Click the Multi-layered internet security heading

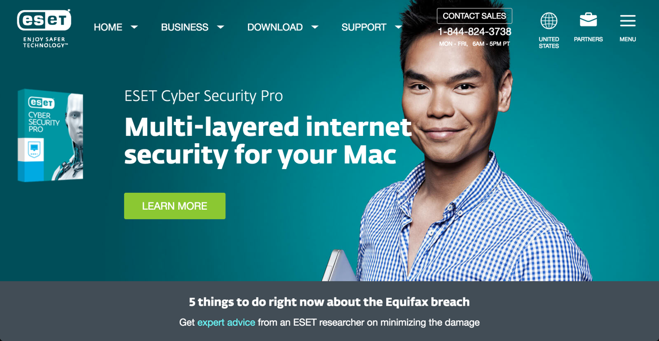(268, 141)
